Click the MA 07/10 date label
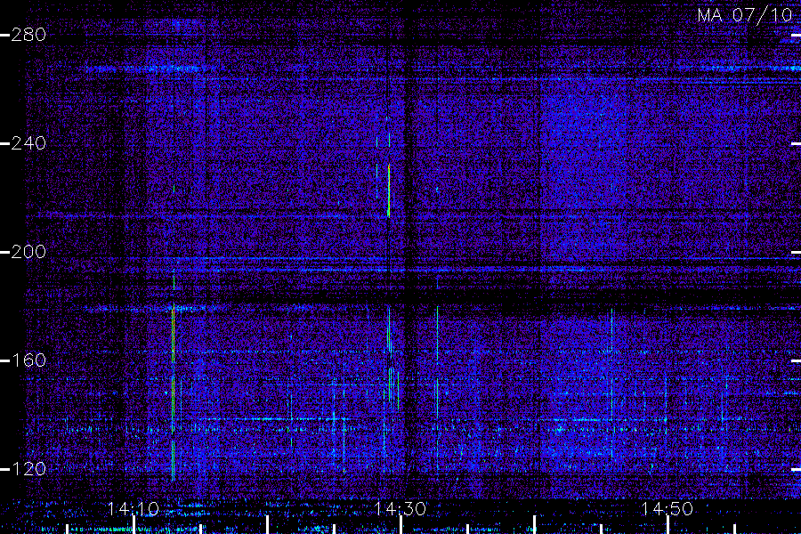The image size is (801, 534). (x=745, y=15)
